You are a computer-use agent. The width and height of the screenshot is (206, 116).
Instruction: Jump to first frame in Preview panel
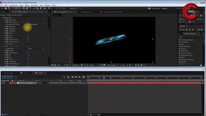180,30
